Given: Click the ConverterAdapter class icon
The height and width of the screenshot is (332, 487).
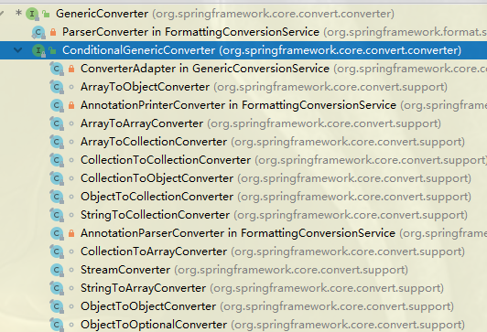Looking at the screenshot, I should 57,69.
